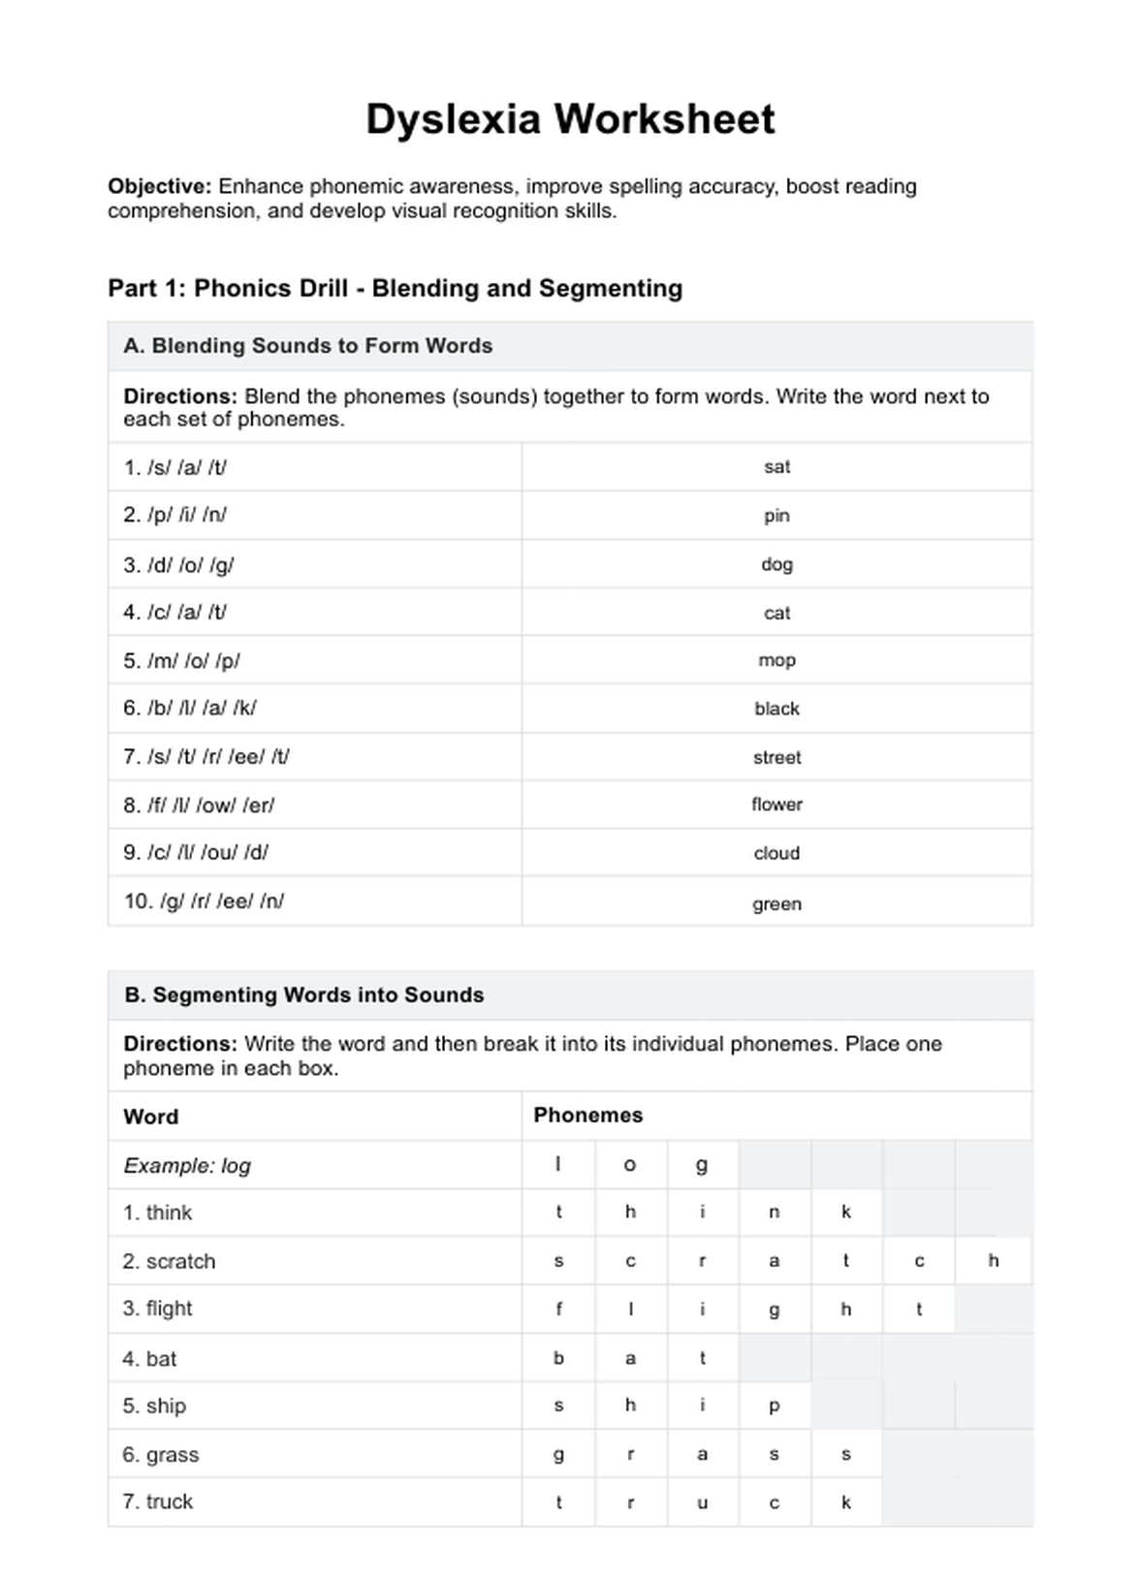Click the "A. Blending Sounds to Form Words" header
1140x1580 pixels.
click(307, 346)
